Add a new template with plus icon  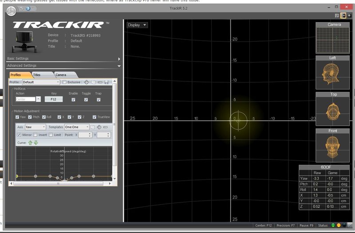[99, 127]
